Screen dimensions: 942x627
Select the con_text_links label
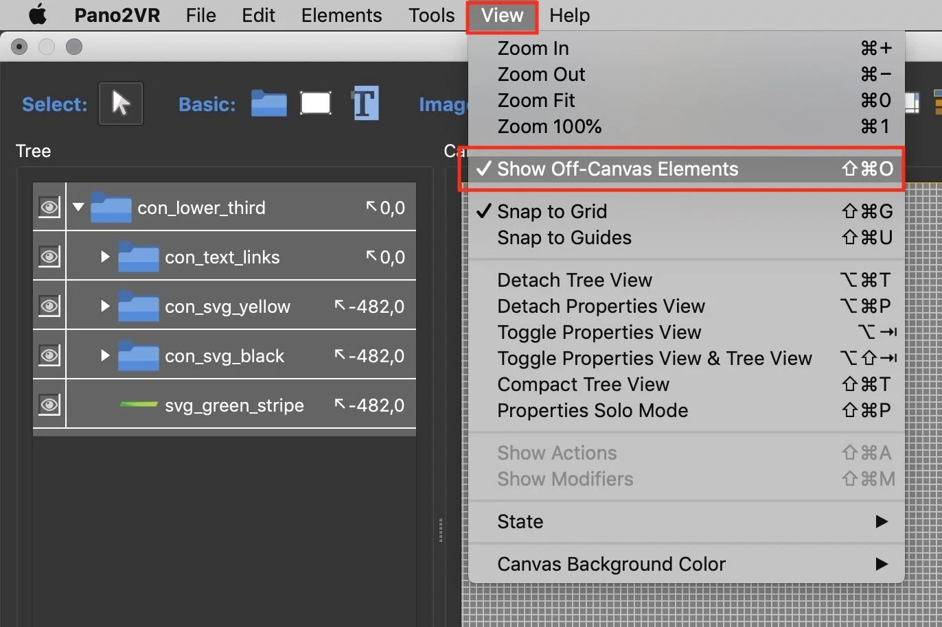222,257
